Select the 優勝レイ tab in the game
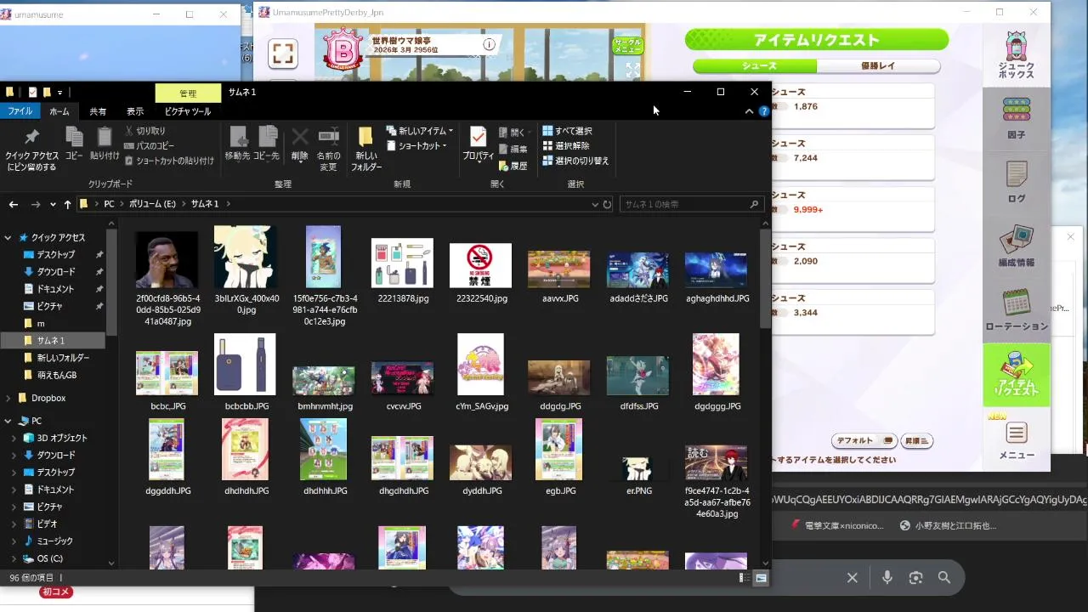Viewport: 1088px width, 612px height. [x=878, y=65]
